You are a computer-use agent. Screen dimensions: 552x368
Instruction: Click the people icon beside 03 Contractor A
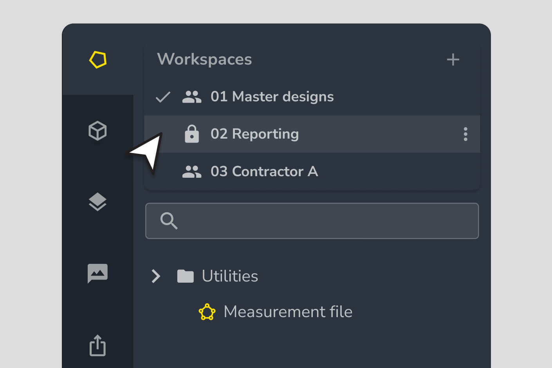coord(192,171)
